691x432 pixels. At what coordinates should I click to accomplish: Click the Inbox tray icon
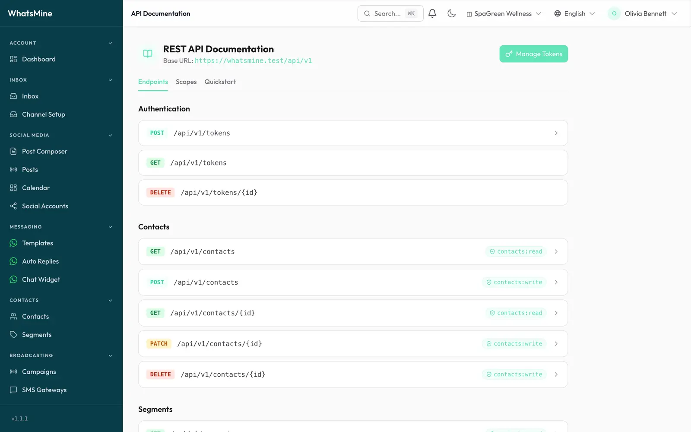point(13,96)
